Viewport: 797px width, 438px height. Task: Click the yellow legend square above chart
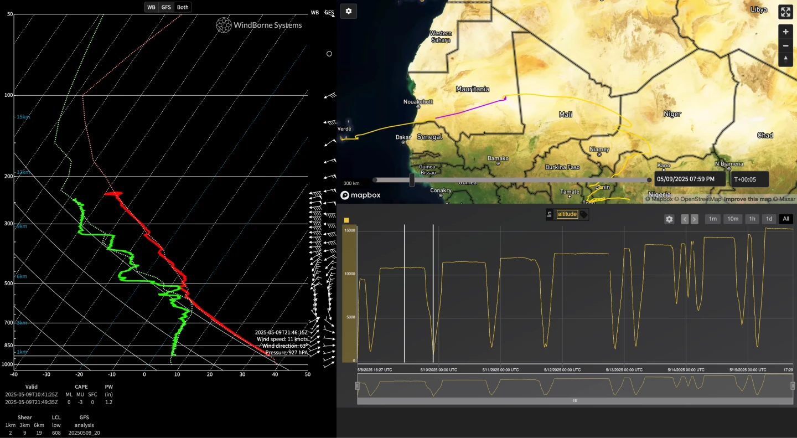pyautogui.click(x=346, y=220)
